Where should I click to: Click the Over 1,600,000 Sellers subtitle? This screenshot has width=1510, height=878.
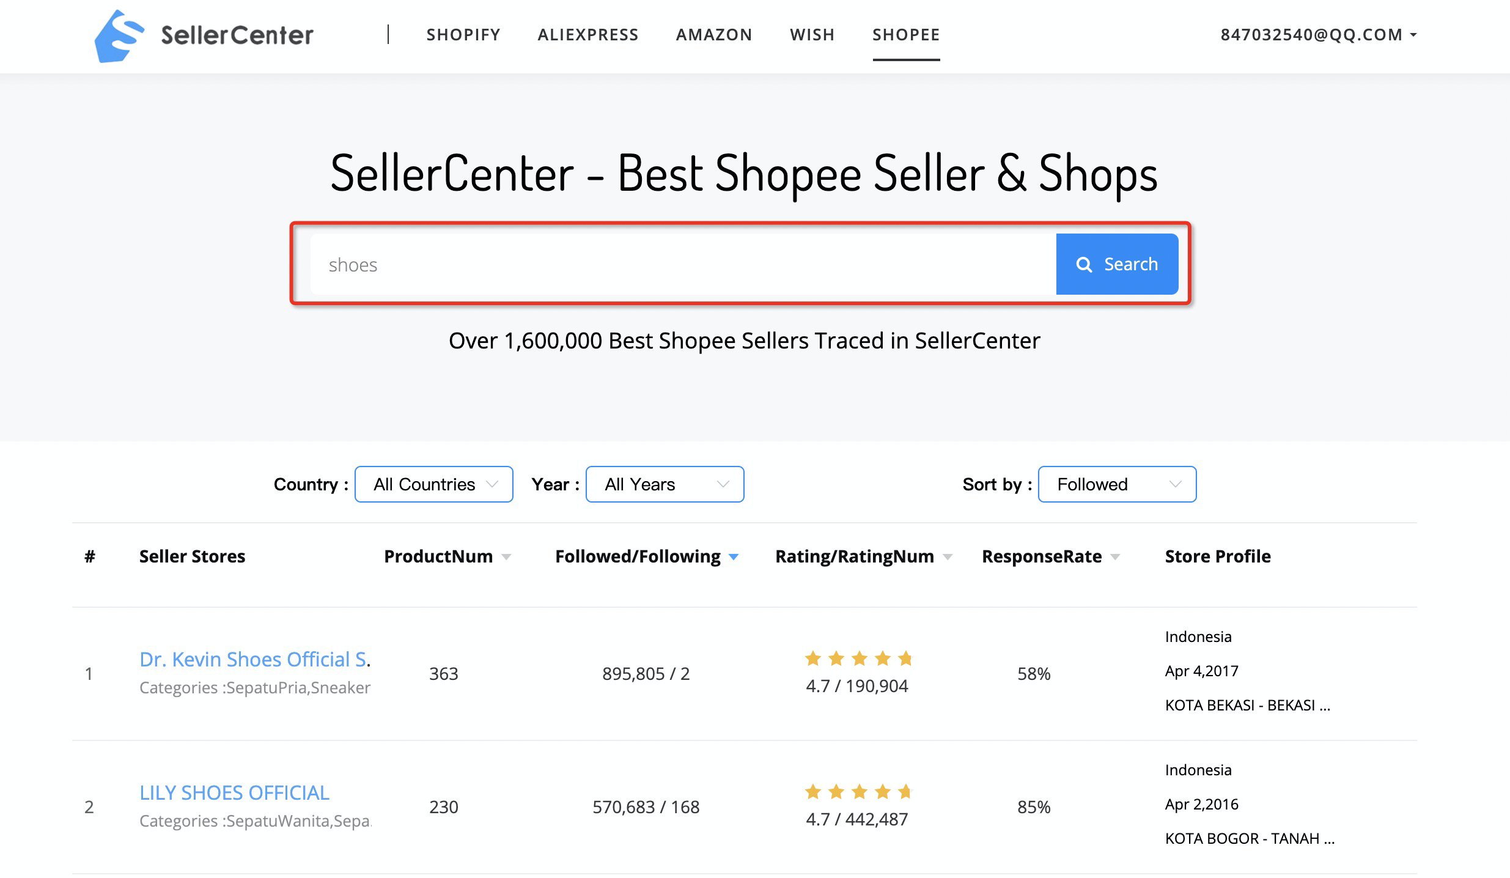click(745, 341)
